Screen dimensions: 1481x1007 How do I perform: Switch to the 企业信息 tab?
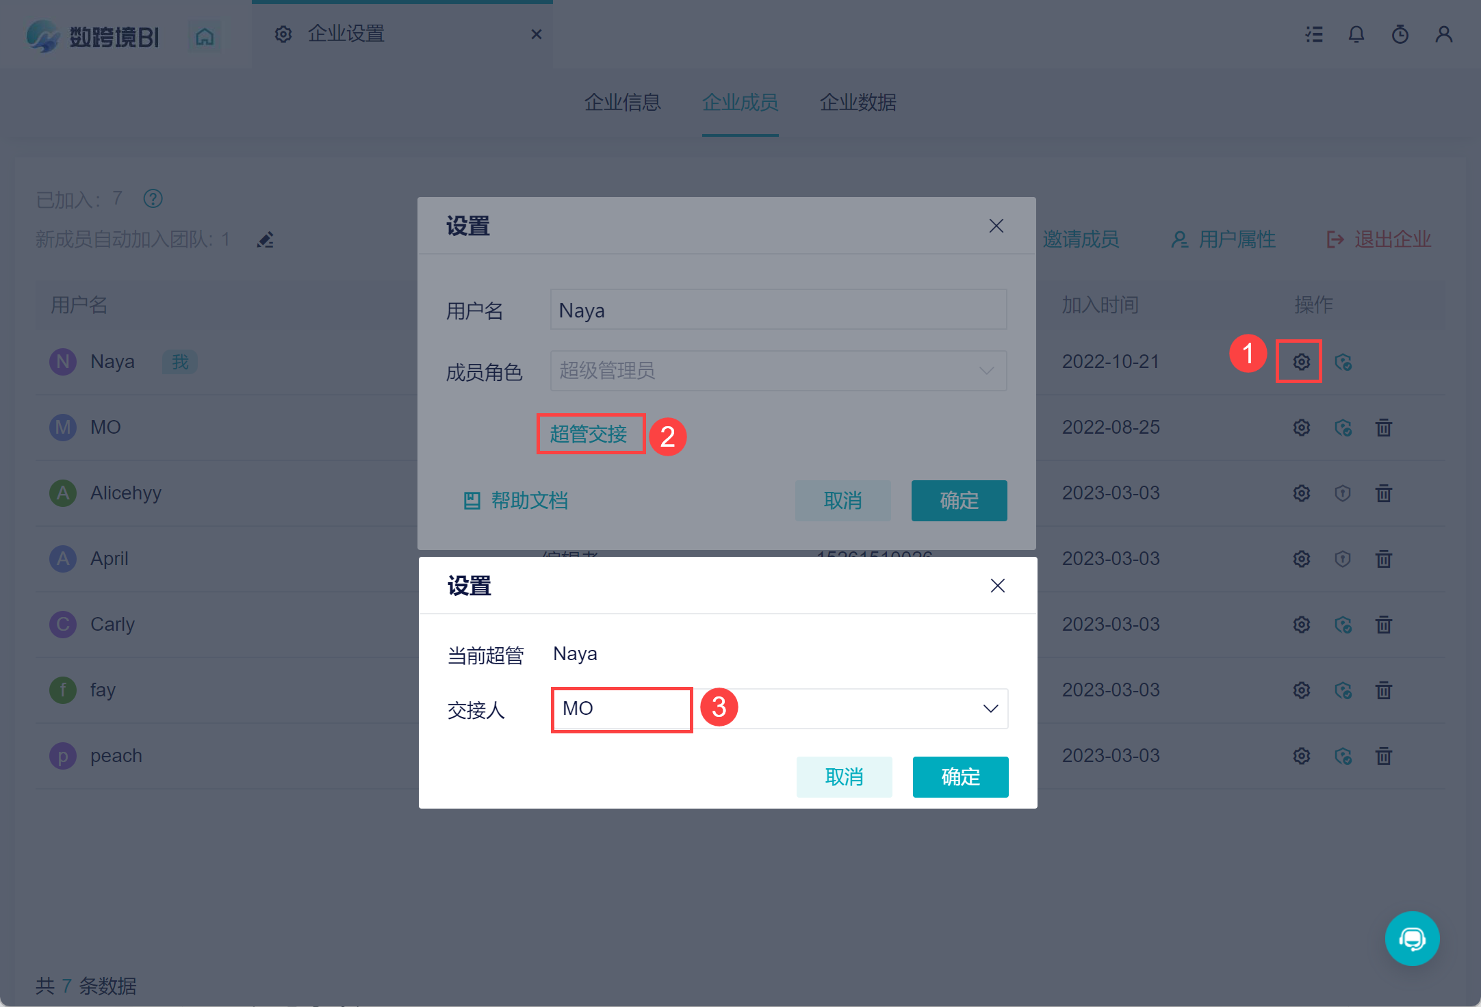point(622,103)
